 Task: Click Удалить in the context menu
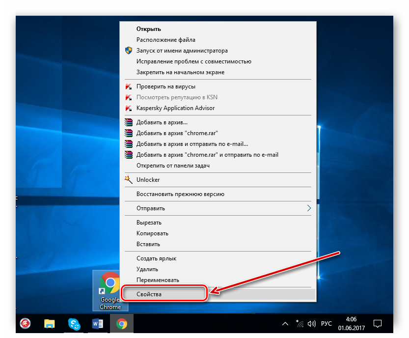coord(147,269)
